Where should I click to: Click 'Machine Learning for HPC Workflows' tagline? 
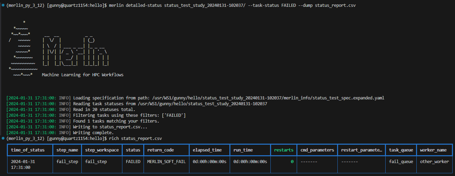83,75
